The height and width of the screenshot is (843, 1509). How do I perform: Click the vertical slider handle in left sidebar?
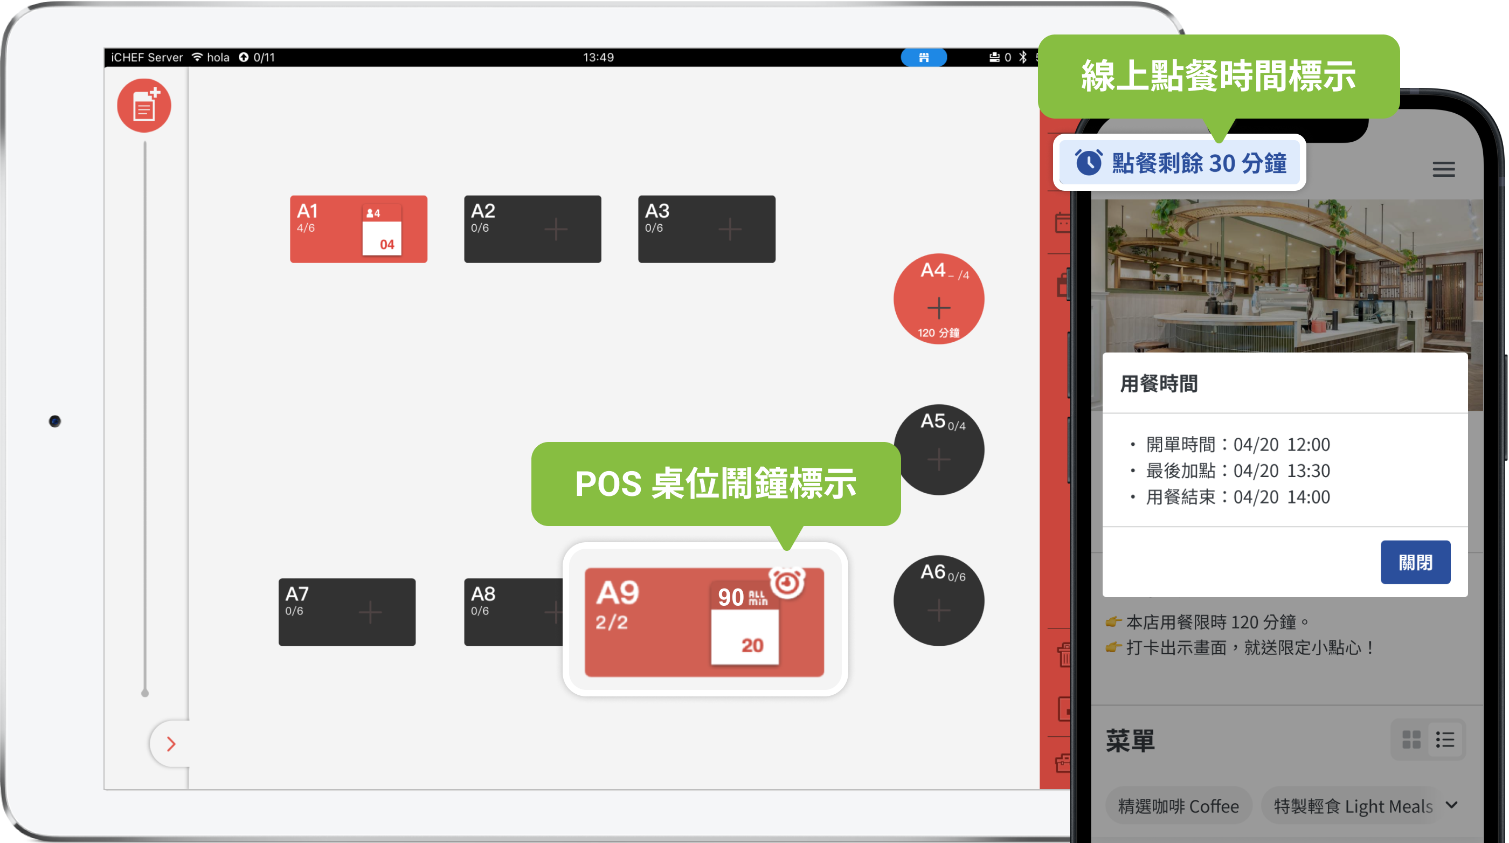click(144, 693)
